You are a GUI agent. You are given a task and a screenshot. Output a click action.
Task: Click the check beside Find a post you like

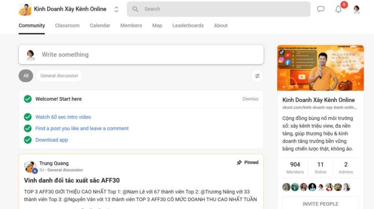(x=28, y=128)
